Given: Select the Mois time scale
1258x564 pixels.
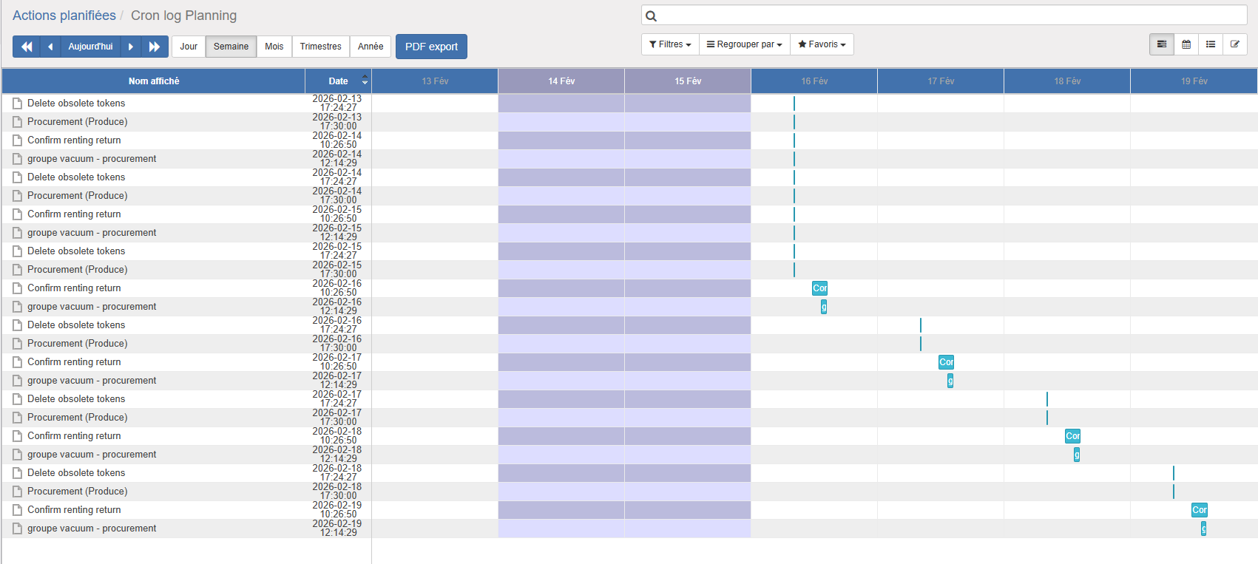Looking at the screenshot, I should click(x=274, y=47).
